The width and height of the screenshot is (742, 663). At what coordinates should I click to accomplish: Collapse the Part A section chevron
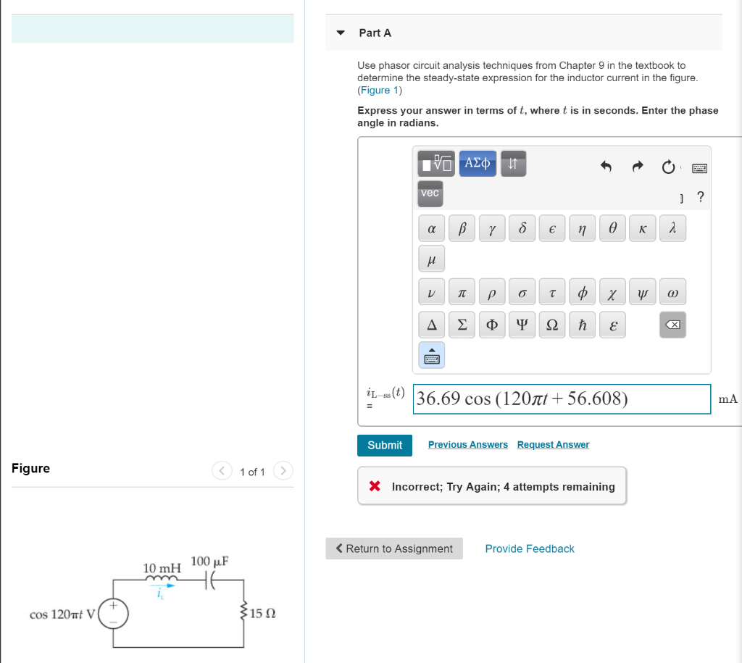(340, 33)
